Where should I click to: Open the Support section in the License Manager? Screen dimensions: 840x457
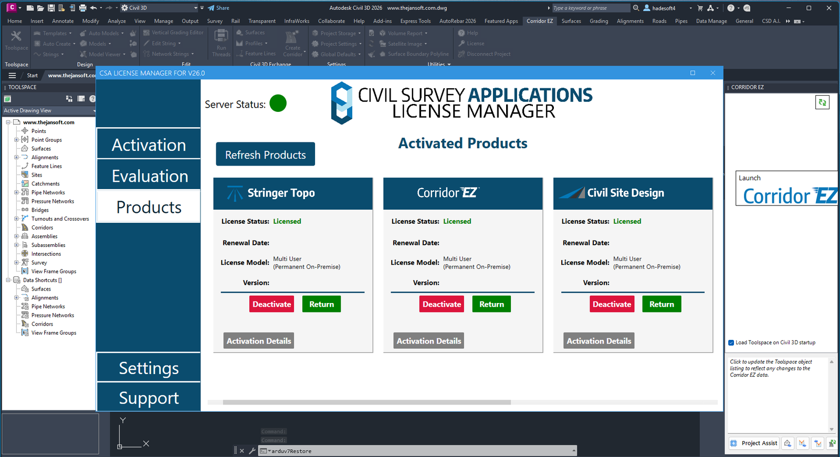coord(149,398)
